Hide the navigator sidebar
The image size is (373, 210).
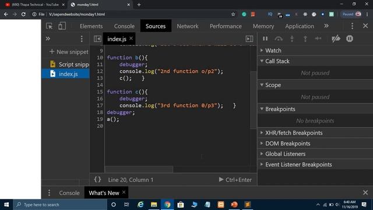pyautogui.click(x=97, y=38)
